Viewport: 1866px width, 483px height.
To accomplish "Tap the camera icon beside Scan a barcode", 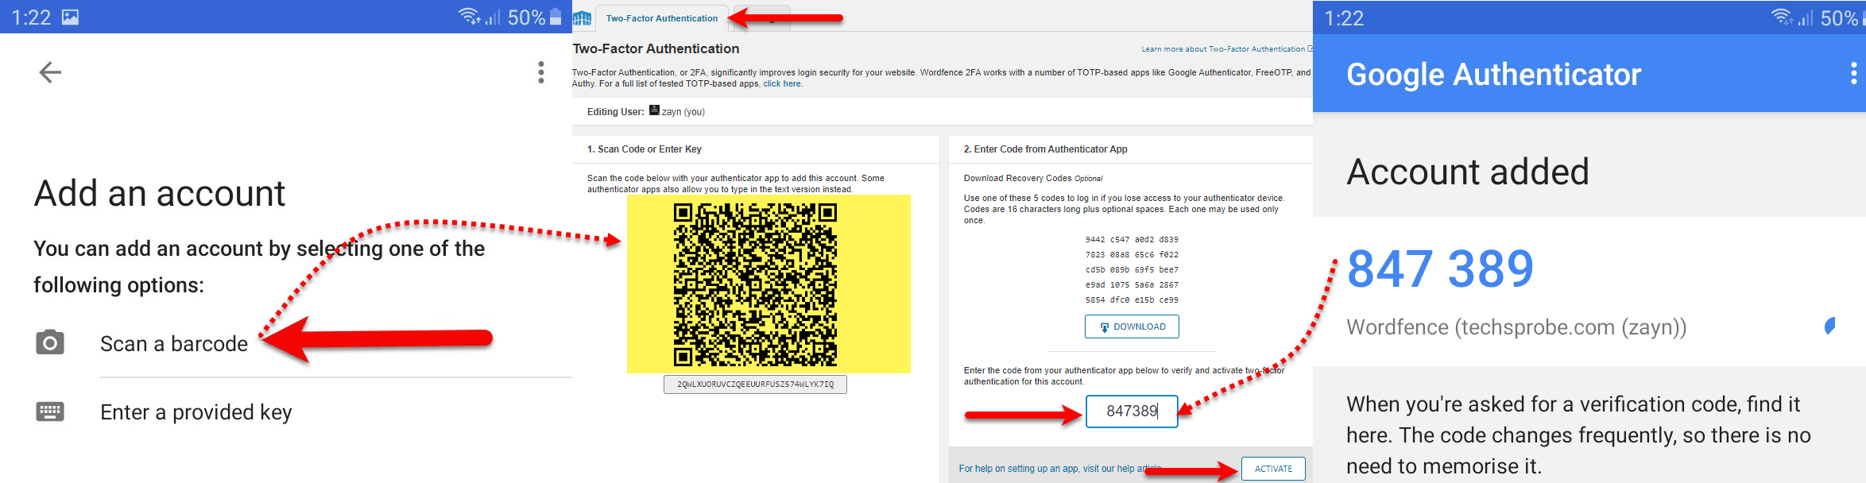I will tap(50, 342).
